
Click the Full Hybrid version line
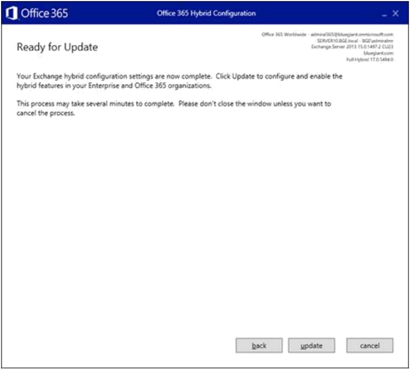click(370, 60)
